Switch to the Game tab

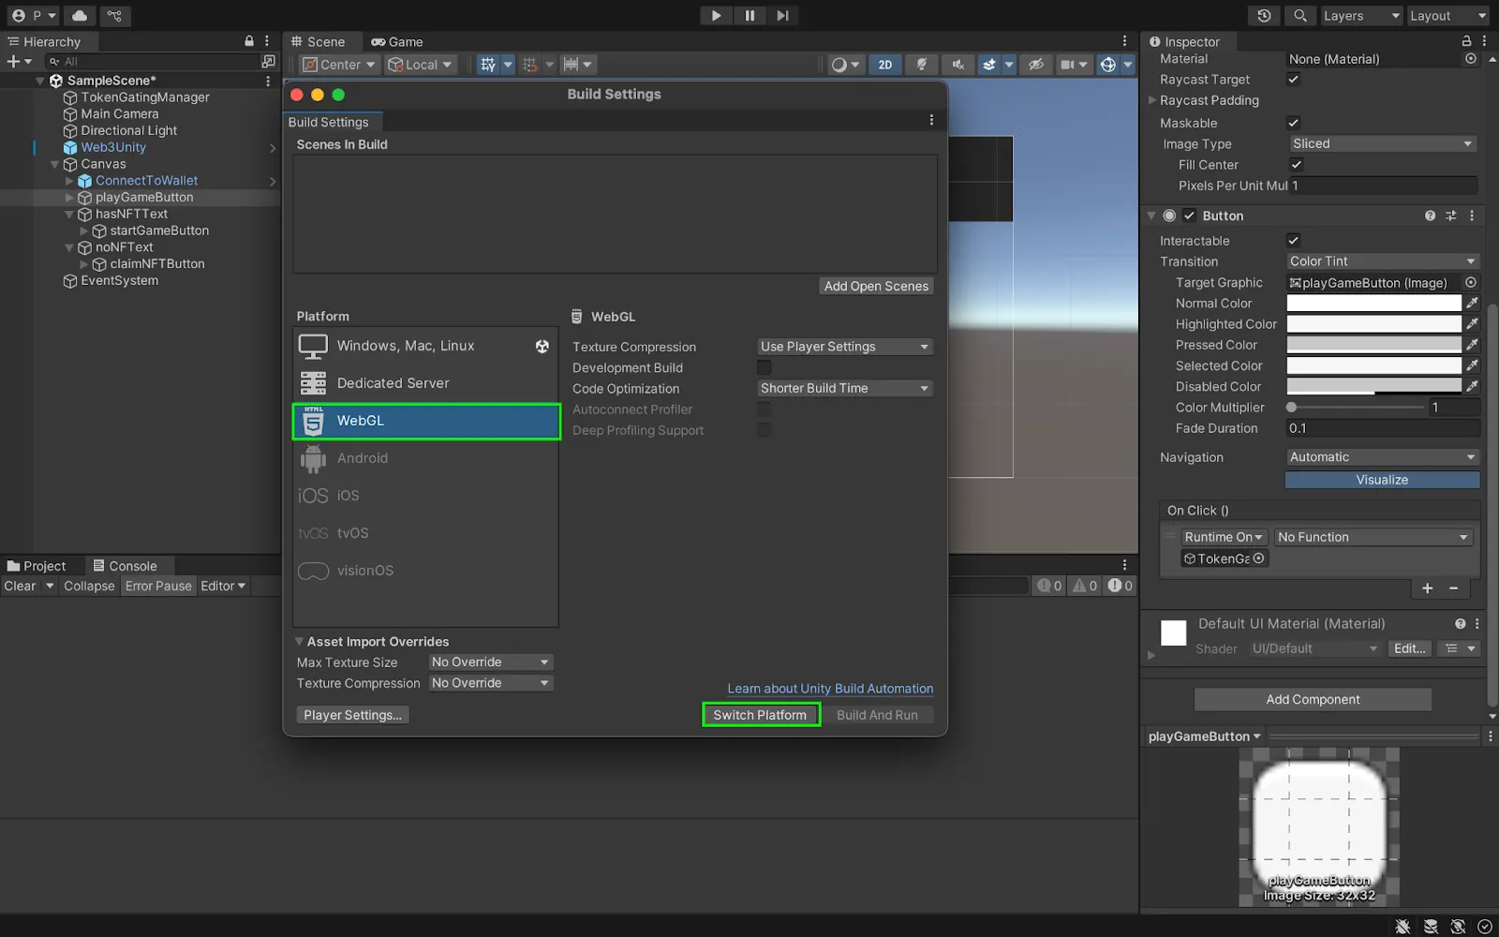397,42
